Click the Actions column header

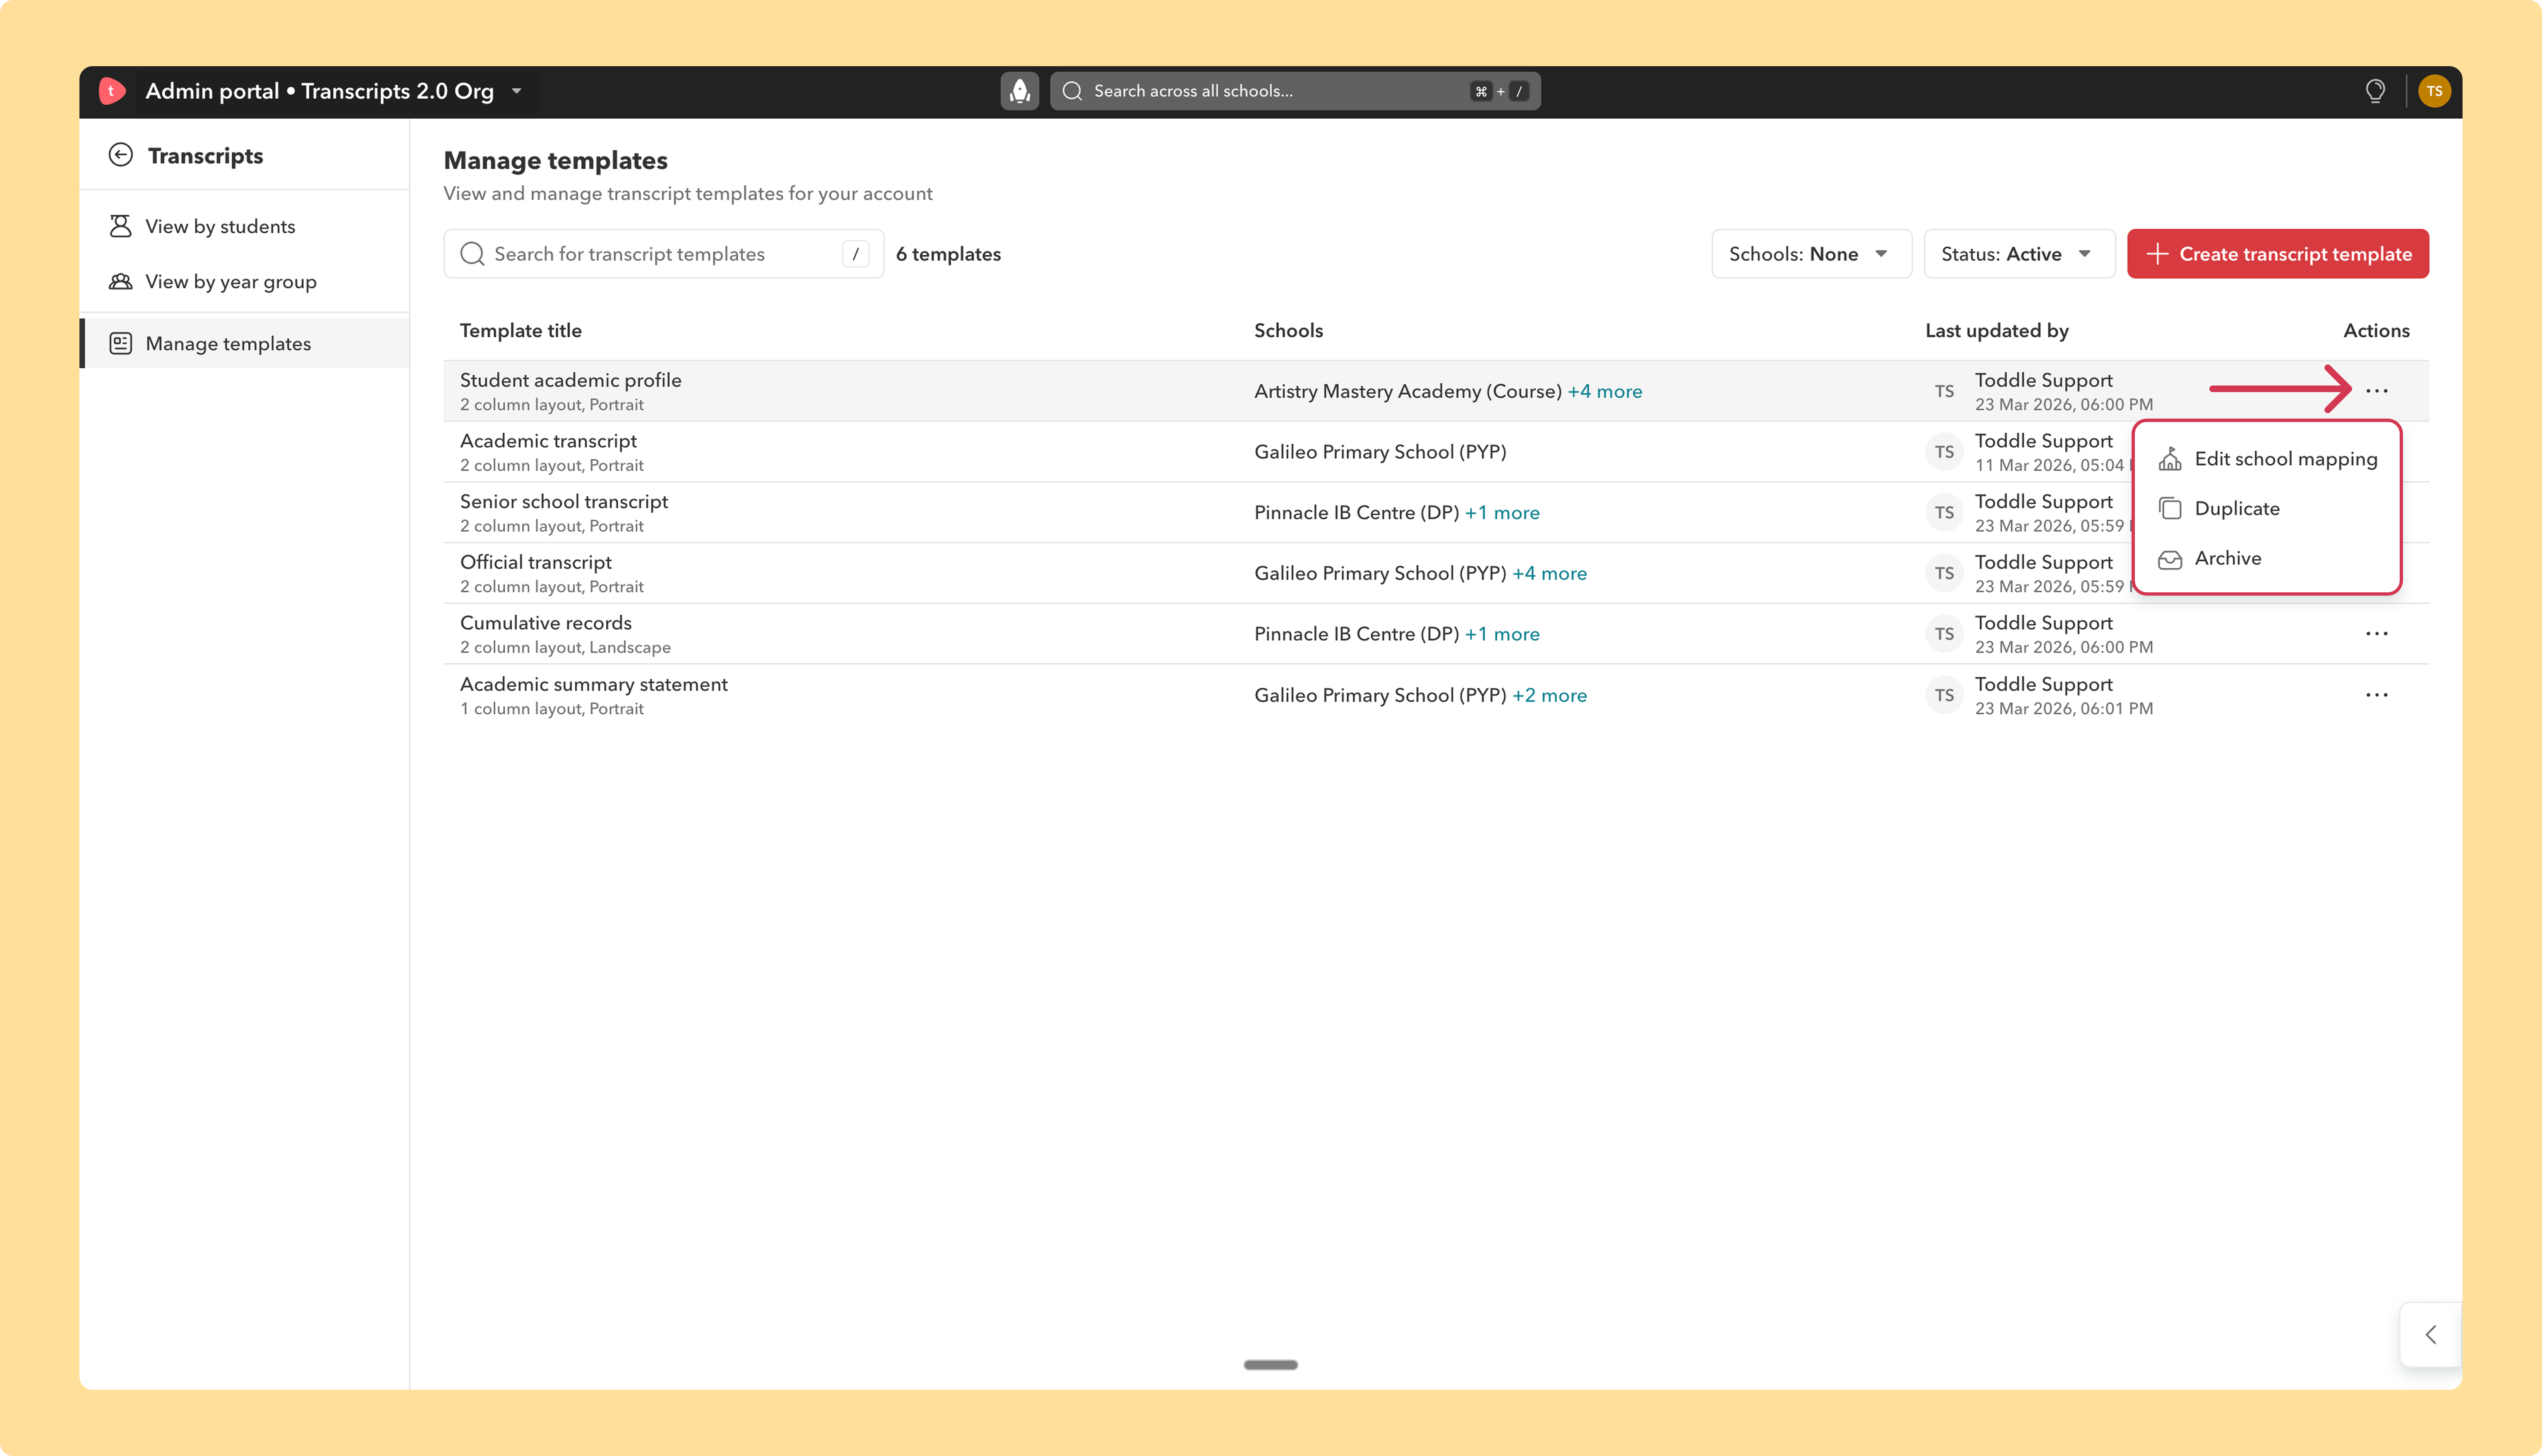tap(2376, 331)
